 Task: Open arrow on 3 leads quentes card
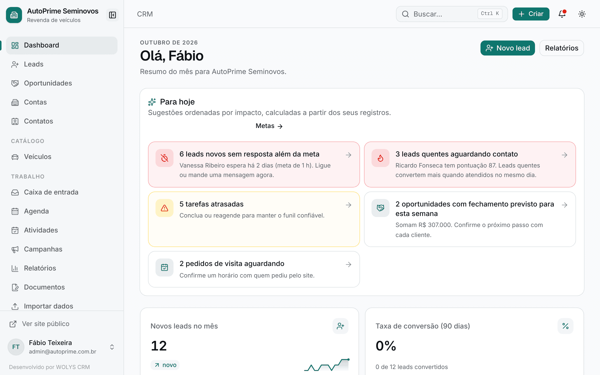tap(564, 155)
